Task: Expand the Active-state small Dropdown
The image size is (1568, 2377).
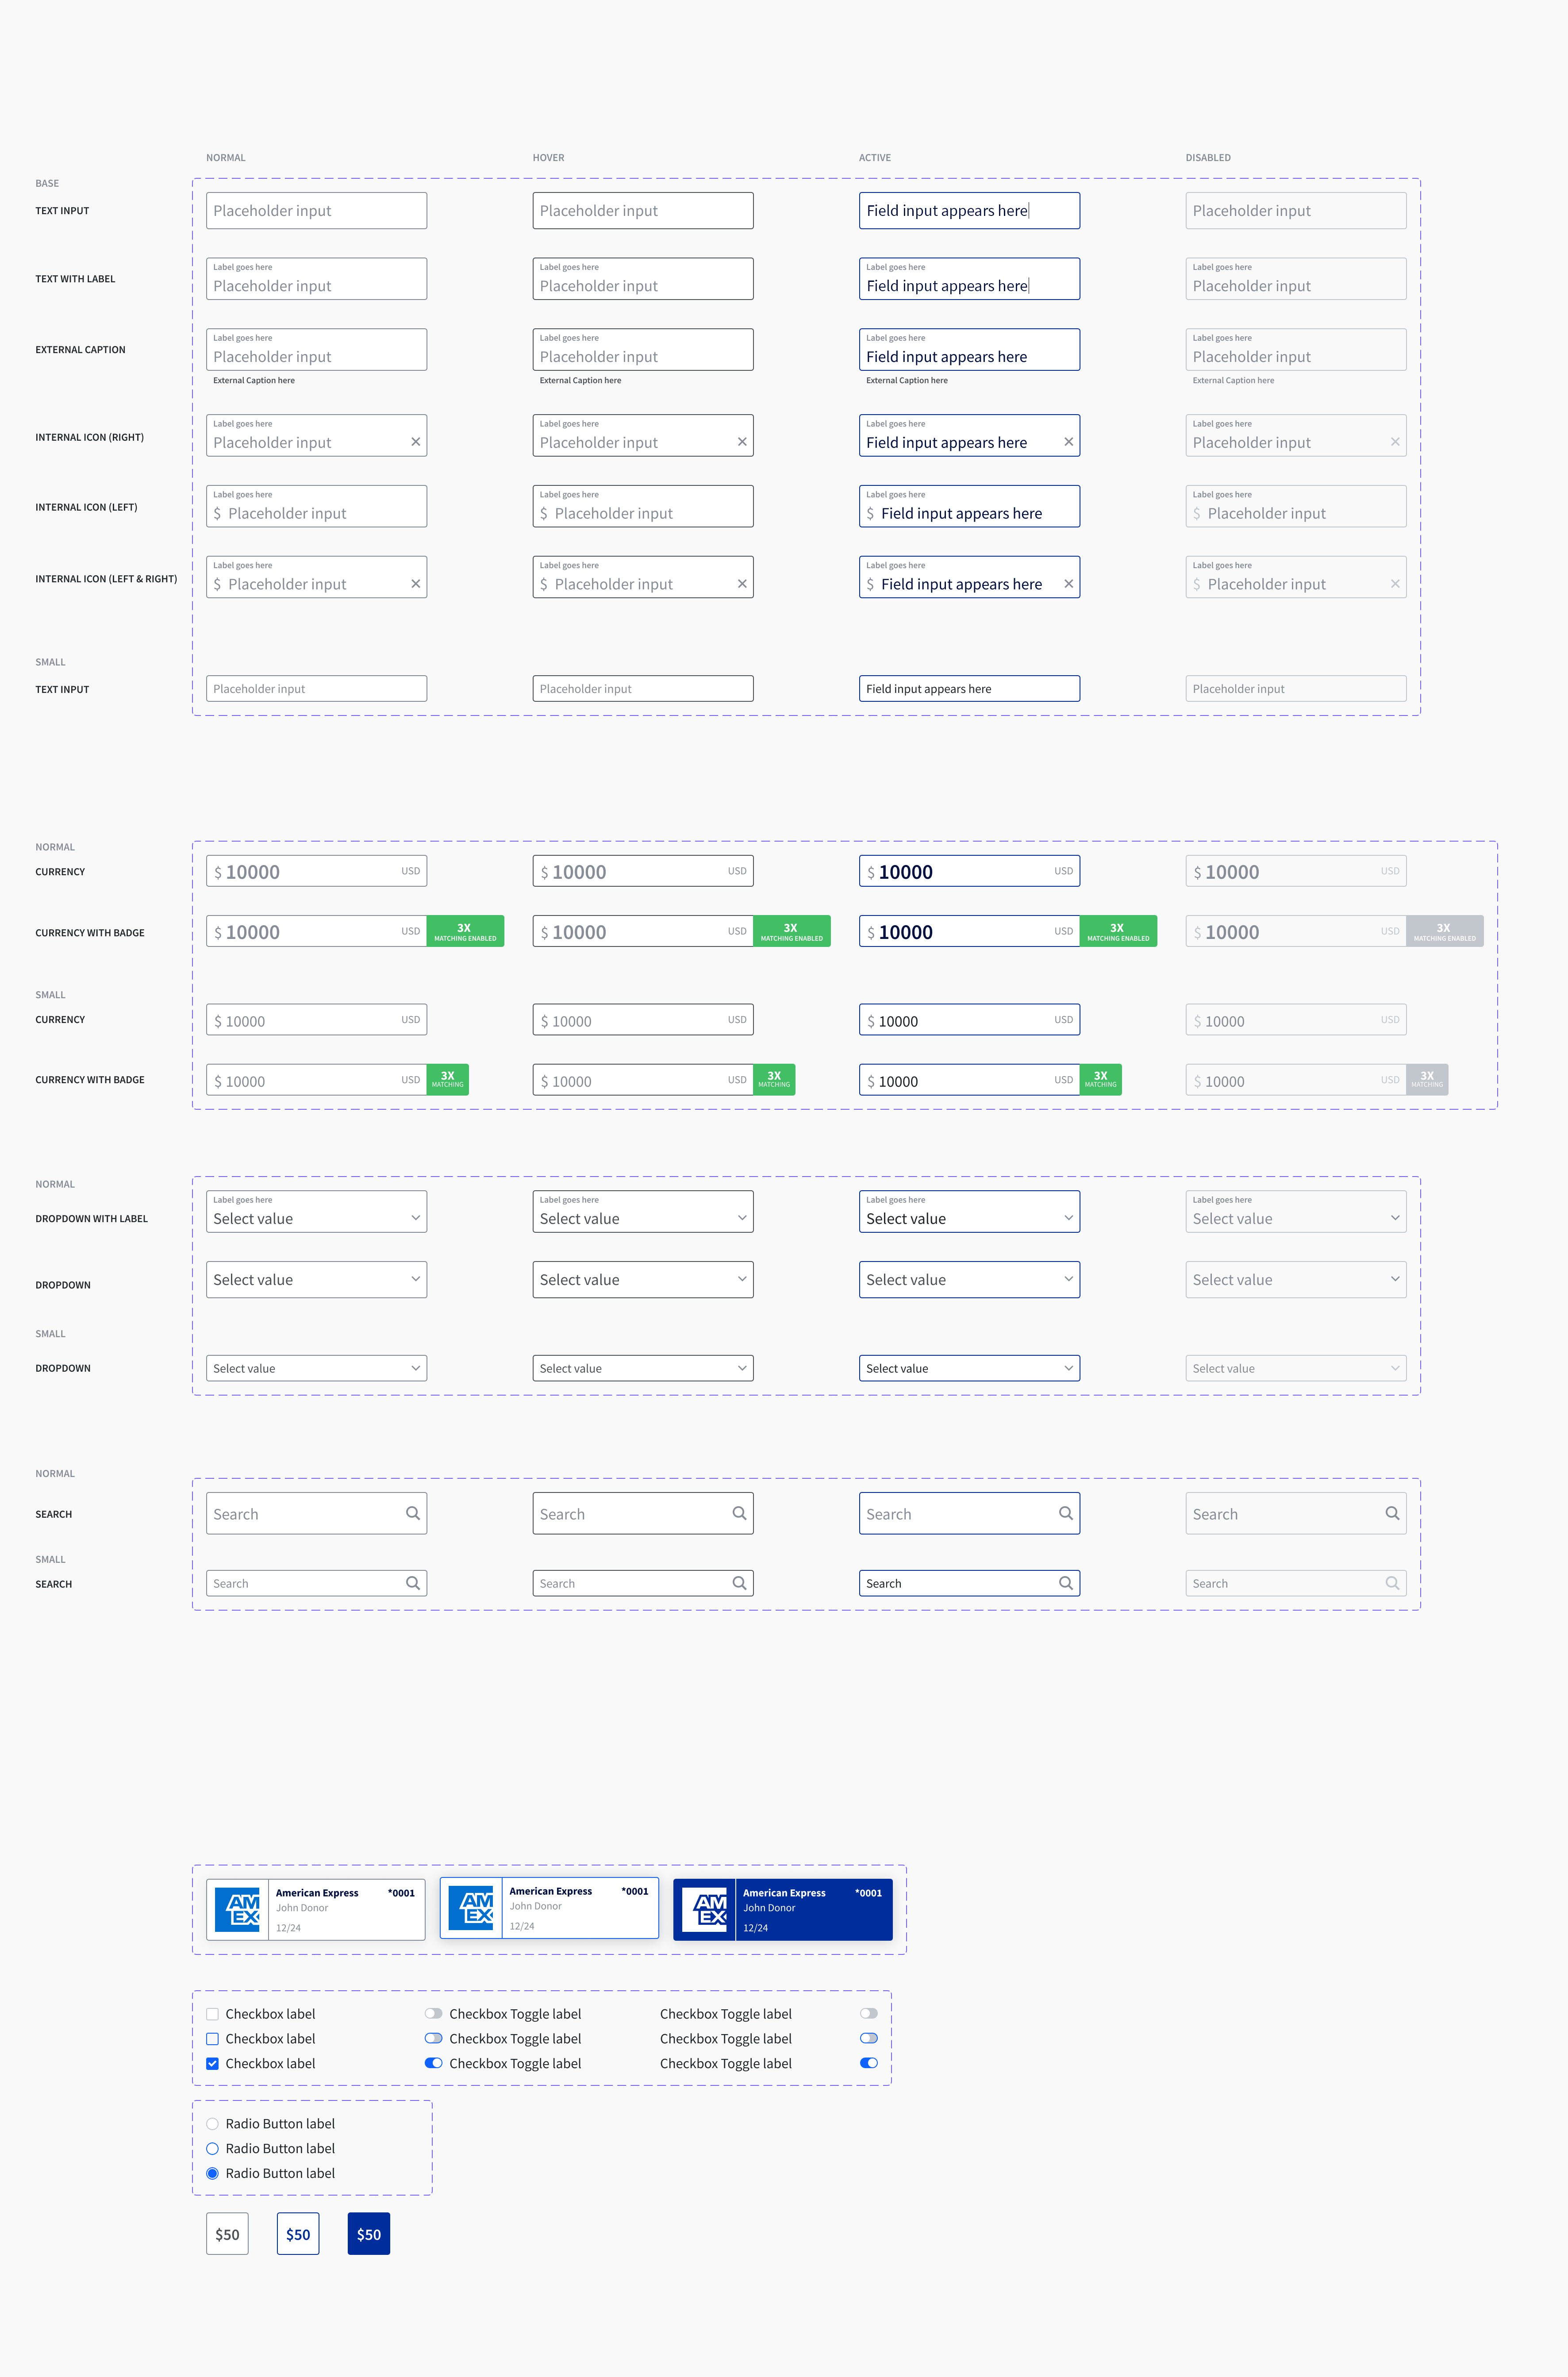Action: pos(969,1368)
